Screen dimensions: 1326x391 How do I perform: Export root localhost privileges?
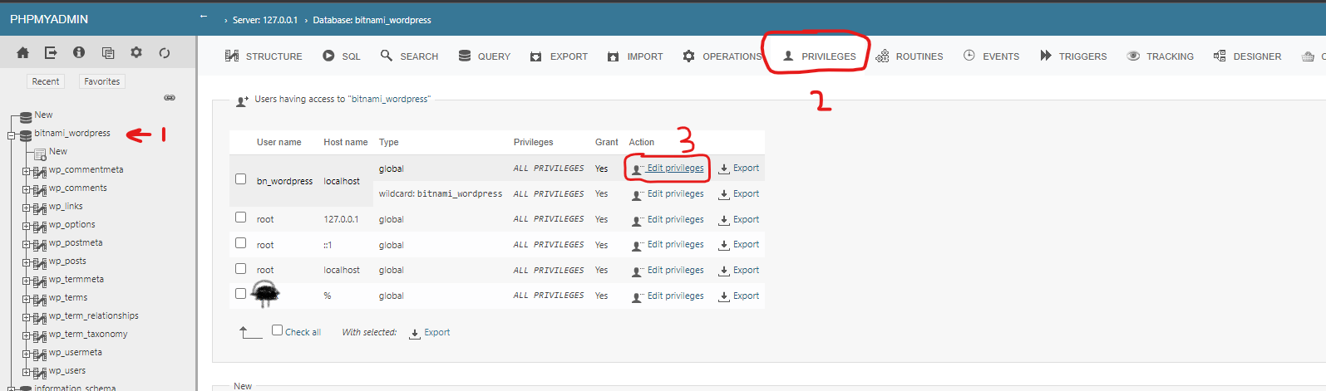pyautogui.click(x=739, y=271)
